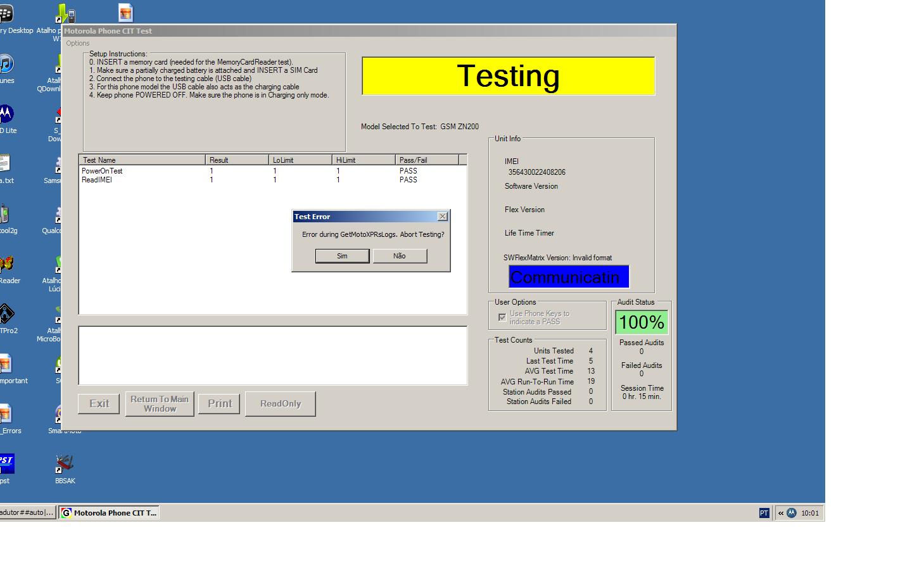Click PASS cell of PowerOnTest row
The width and height of the screenshot is (912, 570).
click(408, 171)
